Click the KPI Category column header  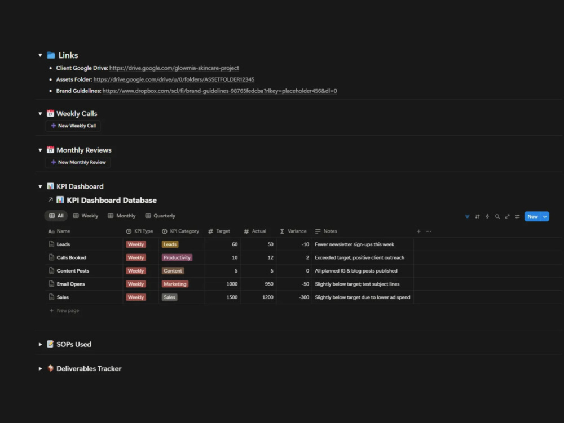point(181,231)
